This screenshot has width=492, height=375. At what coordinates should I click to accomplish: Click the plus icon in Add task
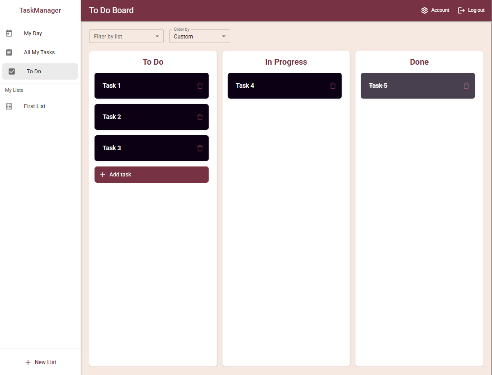coord(103,175)
